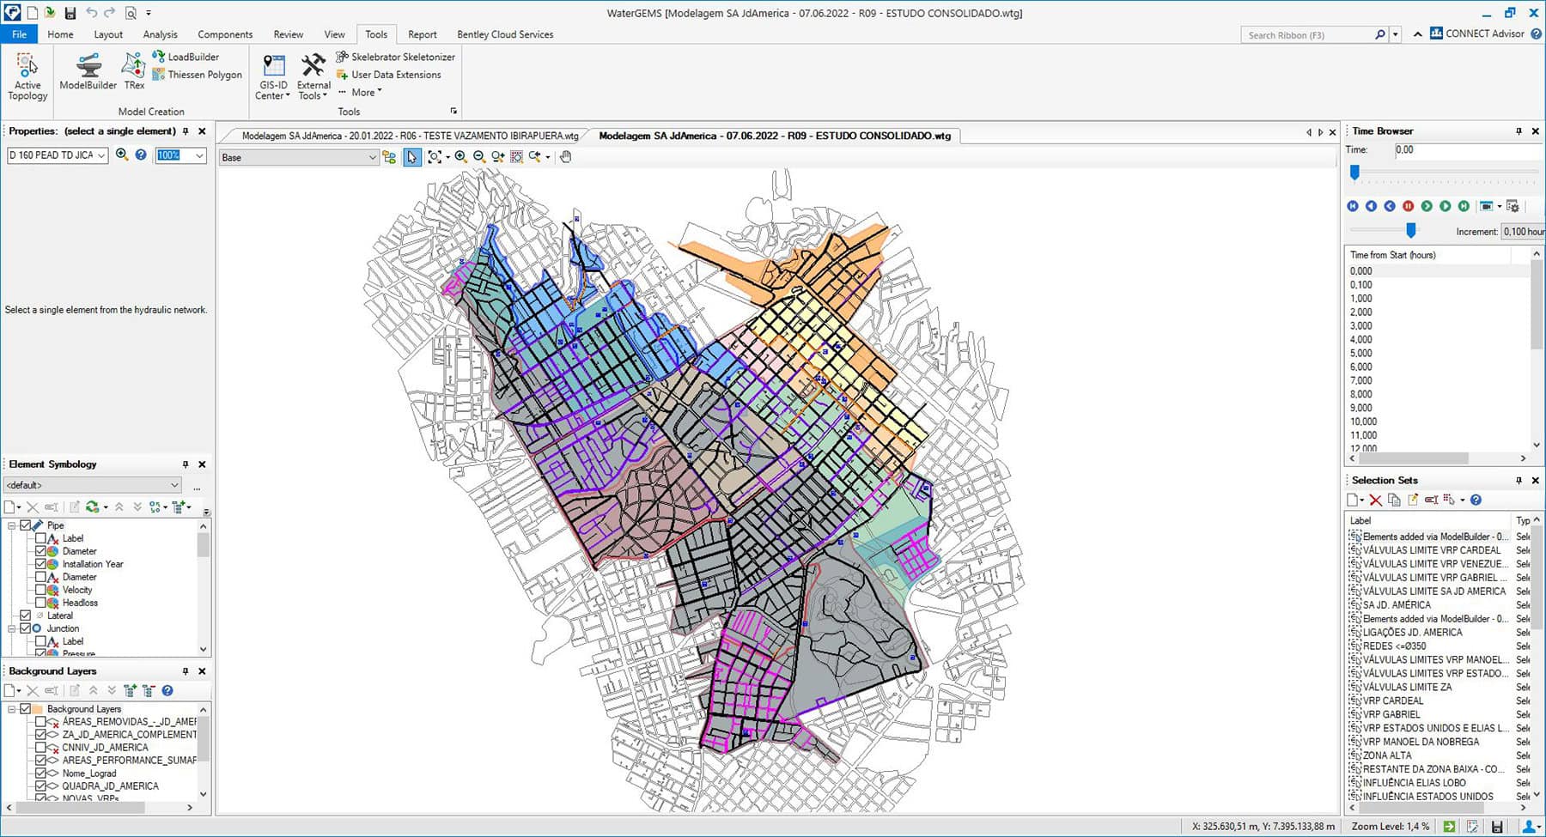Open Time Browser animation options gear
This screenshot has width=1546, height=837.
[1513, 206]
